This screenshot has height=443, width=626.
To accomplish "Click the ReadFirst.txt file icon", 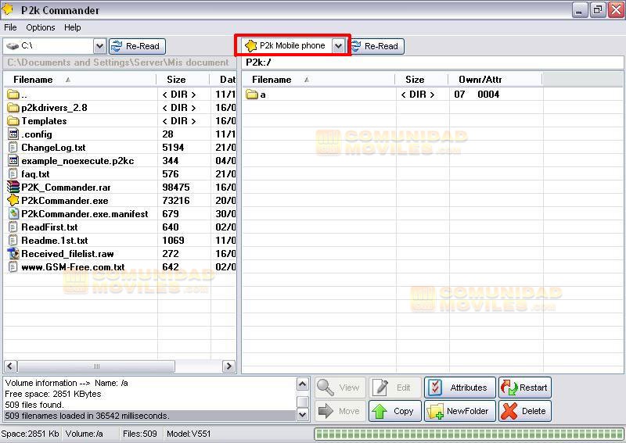I will (x=13, y=227).
